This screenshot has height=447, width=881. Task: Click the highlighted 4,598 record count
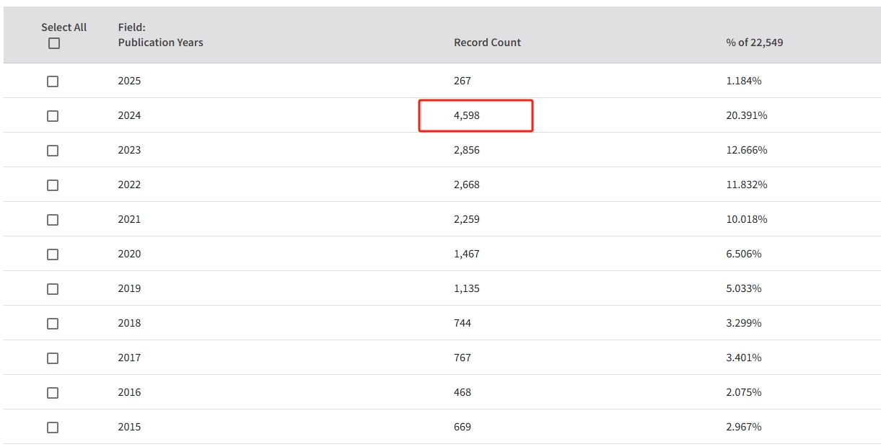pyautogui.click(x=467, y=115)
